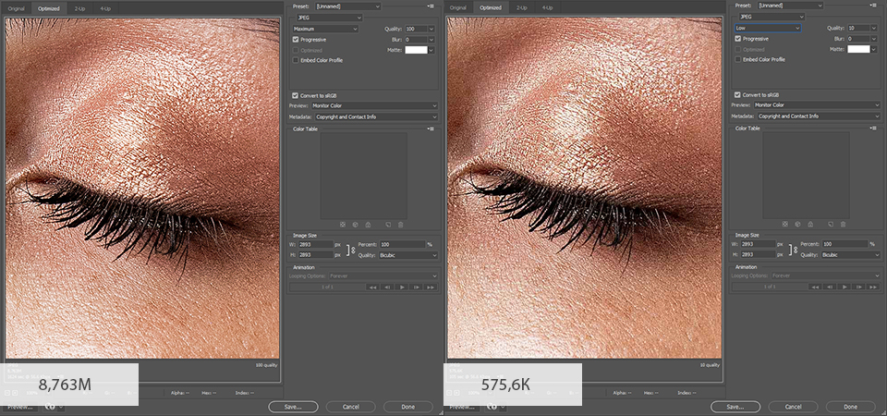The width and height of the screenshot is (887, 416).
Task: Click the play animation button, right dialog
Action: coord(844,287)
